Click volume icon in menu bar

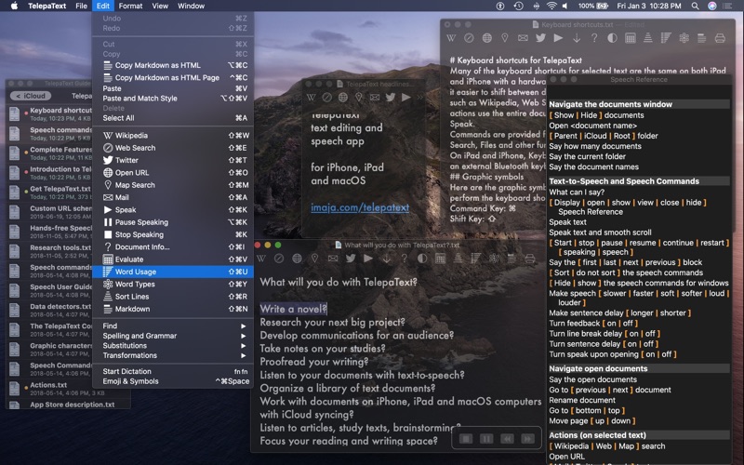point(565,6)
